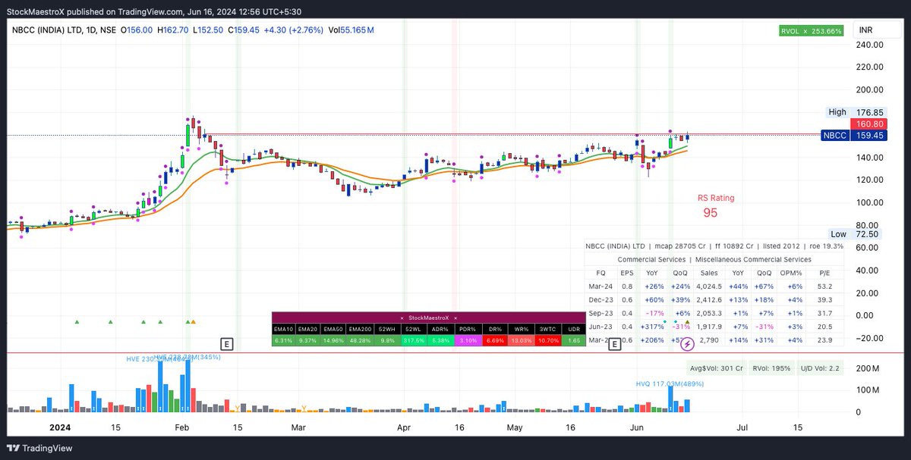
Task: Click the red 160.80 price line label
Action: pyautogui.click(x=870, y=124)
